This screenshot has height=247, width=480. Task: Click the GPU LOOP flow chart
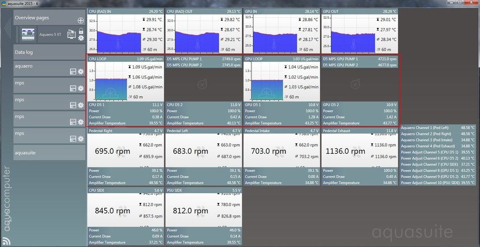(267, 81)
